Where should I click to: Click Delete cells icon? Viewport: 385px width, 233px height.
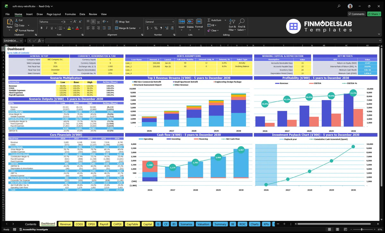[x=190, y=22]
